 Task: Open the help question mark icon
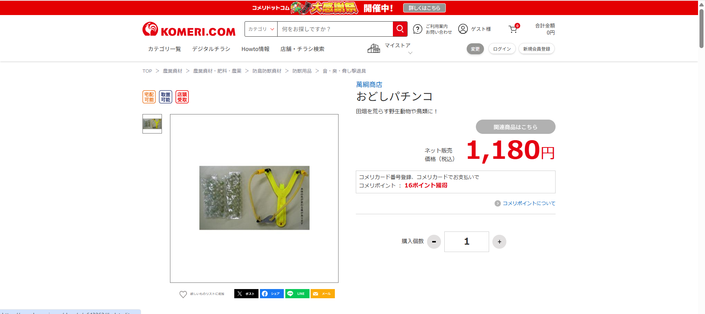point(417,29)
